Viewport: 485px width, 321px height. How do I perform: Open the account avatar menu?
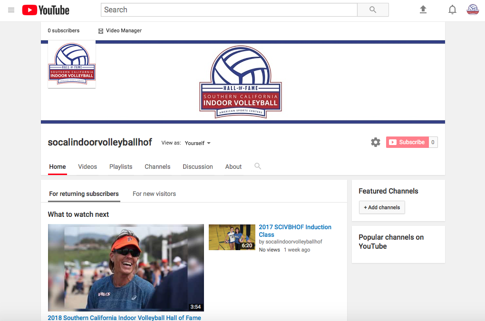pos(473,10)
